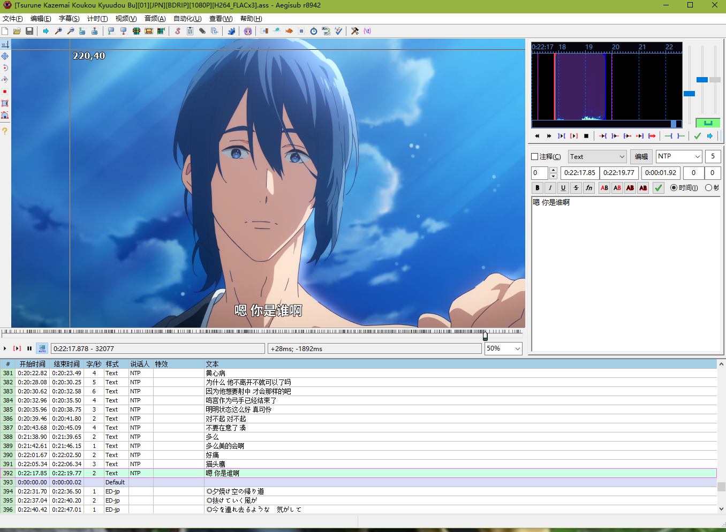726x532 pixels.
Task: Launch ASSDraw from the toolbar
Action: (x=248, y=31)
